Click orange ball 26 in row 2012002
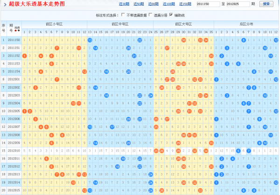 161,88
